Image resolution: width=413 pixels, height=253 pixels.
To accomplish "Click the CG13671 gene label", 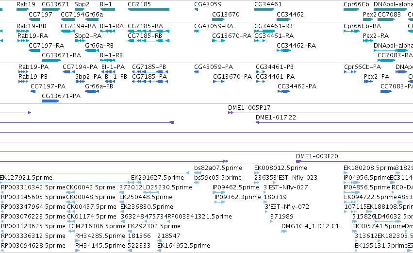I will [56, 4].
